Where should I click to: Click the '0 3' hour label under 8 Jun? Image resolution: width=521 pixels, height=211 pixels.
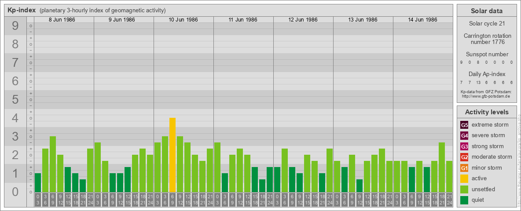coord(38,200)
